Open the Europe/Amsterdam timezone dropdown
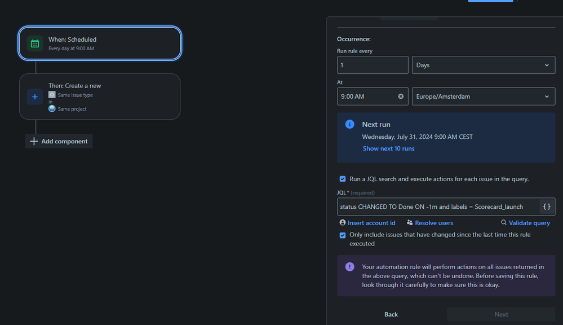563x325 pixels. pos(483,96)
